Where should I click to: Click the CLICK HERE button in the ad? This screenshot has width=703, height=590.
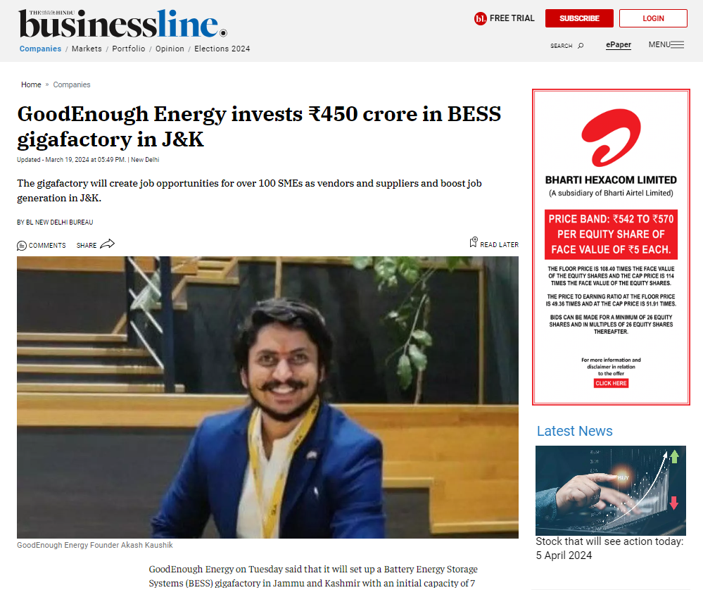click(611, 383)
